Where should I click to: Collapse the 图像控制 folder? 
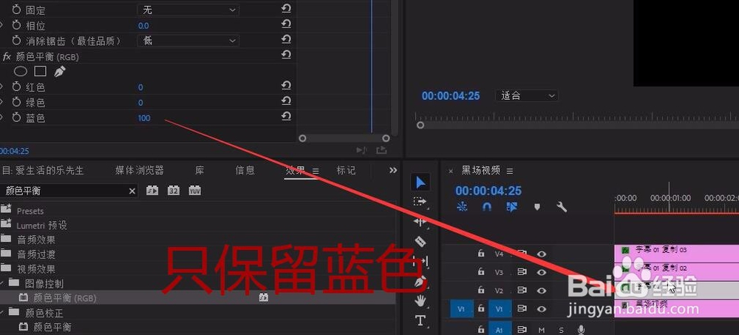(3, 283)
